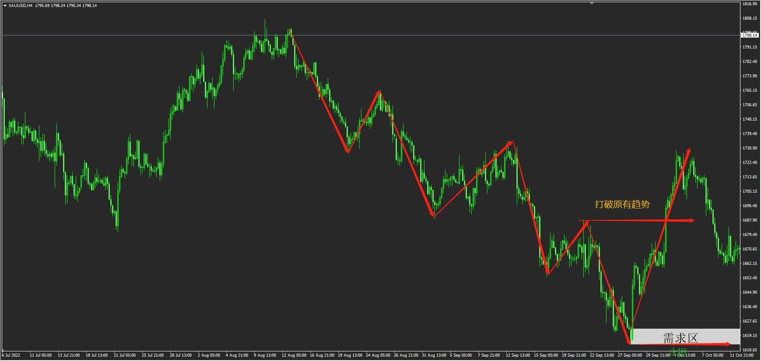This screenshot has height=361, width=761.
Task: Click the highlighted current price tag on the price scale
Action: pos(750,35)
